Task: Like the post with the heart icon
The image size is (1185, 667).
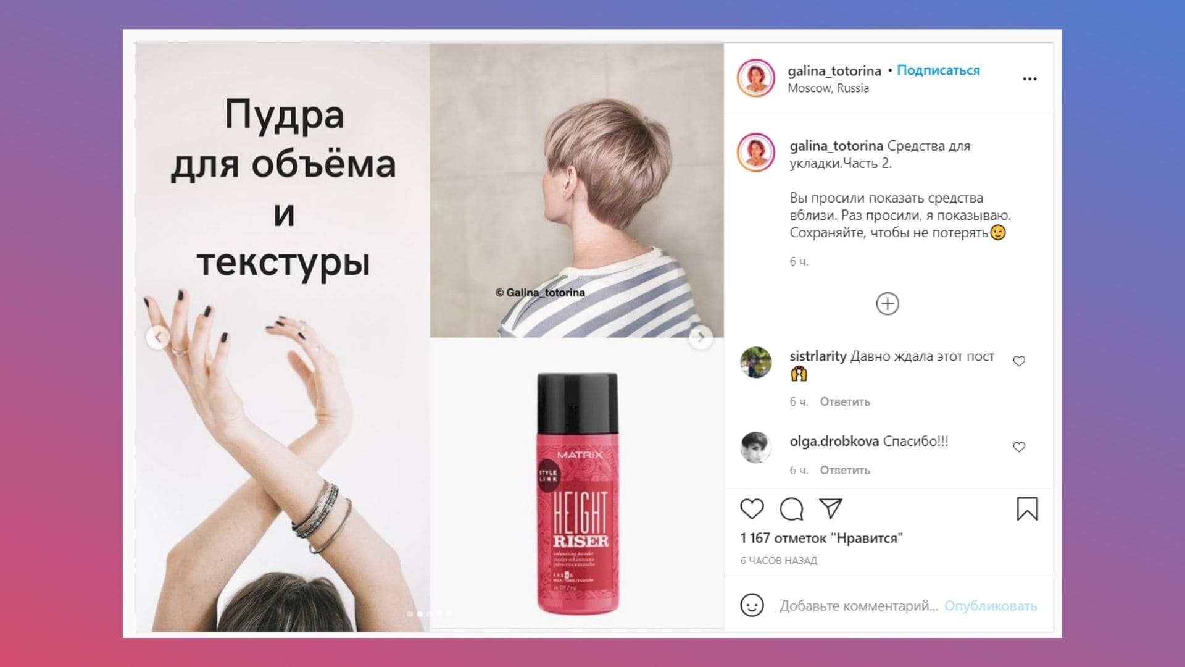Action: pos(752,509)
